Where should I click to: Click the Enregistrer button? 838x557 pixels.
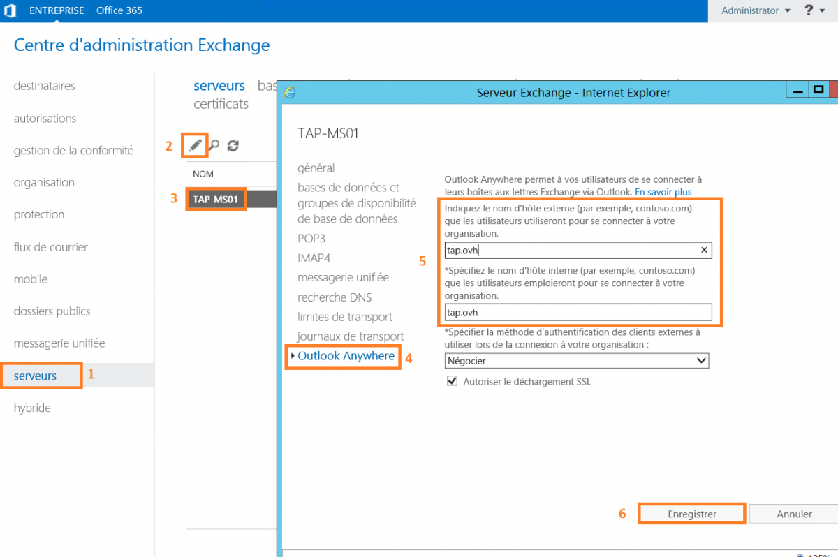click(x=692, y=514)
